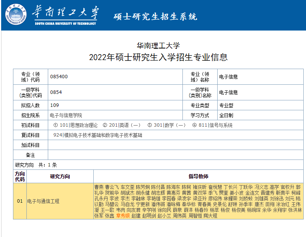The image size is (306, 237).
Task: Open advisor link 向友君
Action: click(x=133, y=210)
